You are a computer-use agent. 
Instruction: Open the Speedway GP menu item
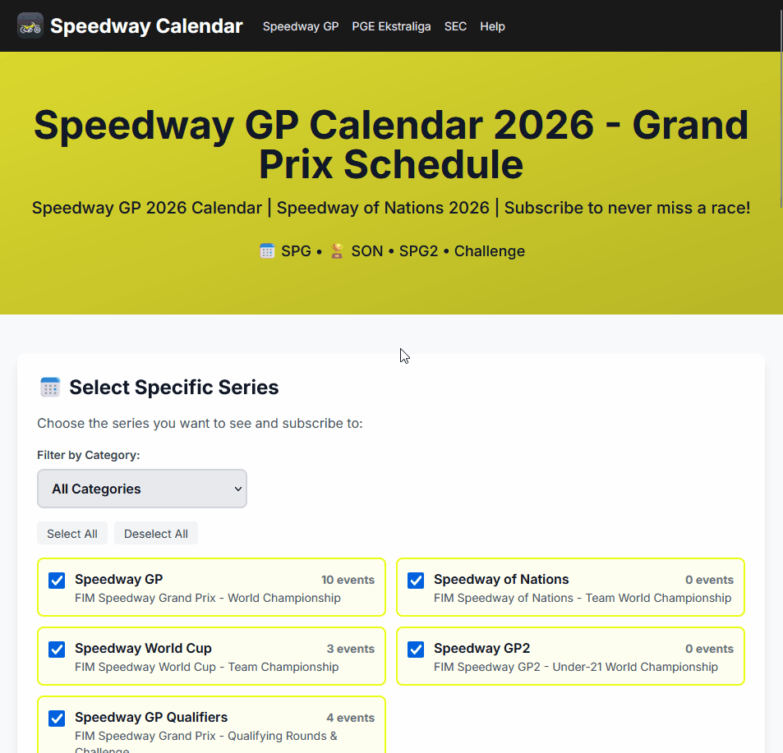300,25
